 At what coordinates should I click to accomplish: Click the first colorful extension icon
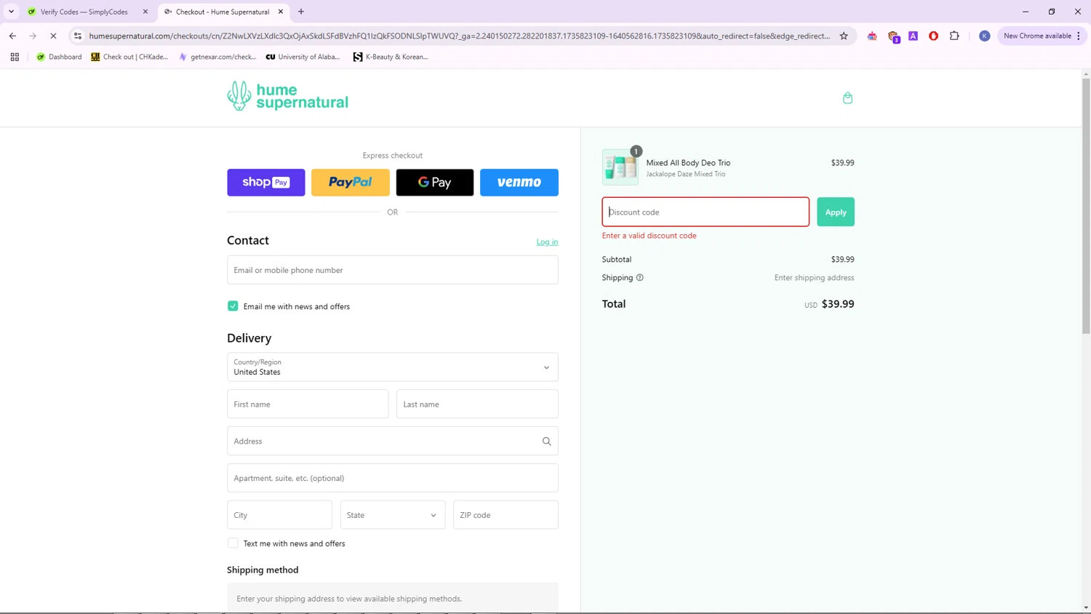click(x=872, y=36)
